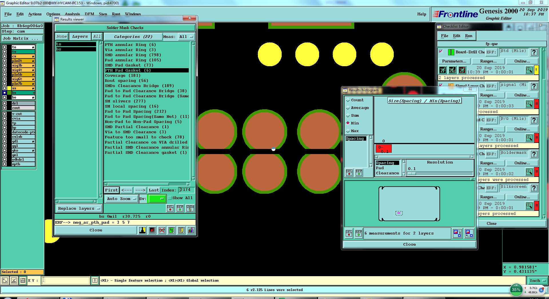This screenshot has height=299, width=549.
Task: Click DEL icon beside the measurements text
Action: 349,233
